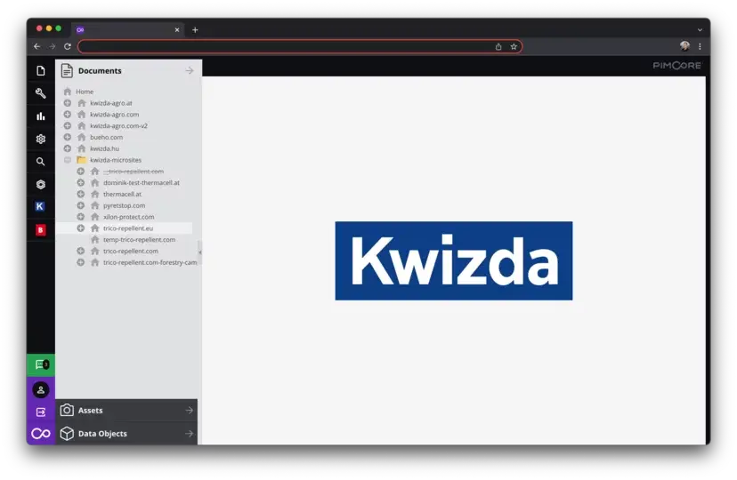Click the arrow beside Assets panel
The width and height of the screenshot is (737, 480).
click(190, 410)
